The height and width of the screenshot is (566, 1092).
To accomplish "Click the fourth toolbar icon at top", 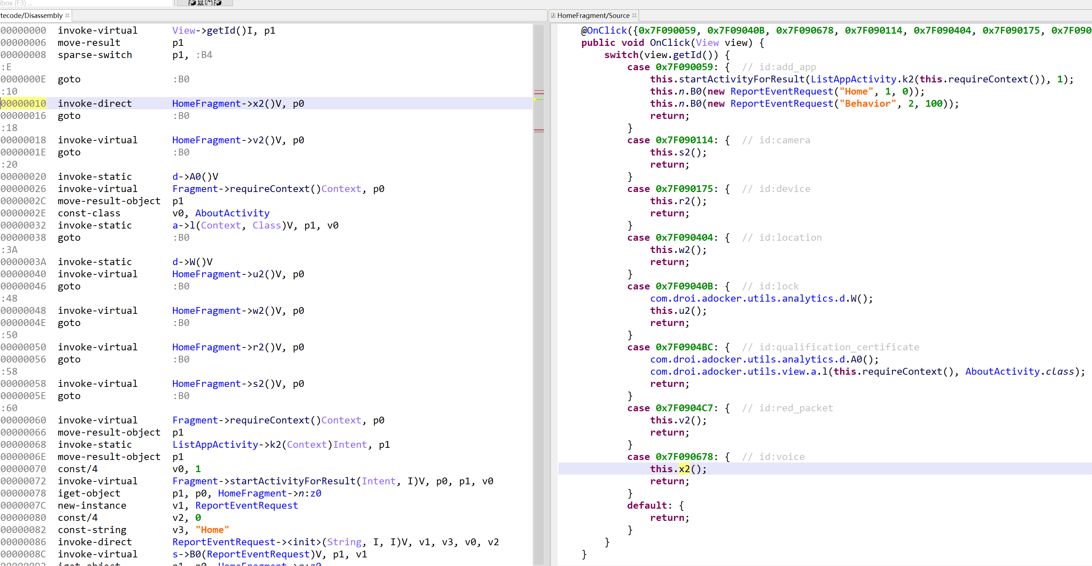I will click(218, 3).
